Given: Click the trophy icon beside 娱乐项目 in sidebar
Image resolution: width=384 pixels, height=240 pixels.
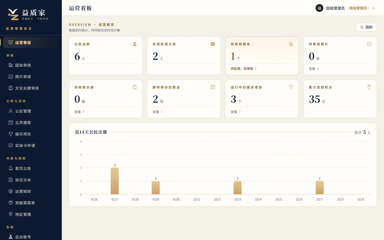Looking at the screenshot, I should pos(11,134).
